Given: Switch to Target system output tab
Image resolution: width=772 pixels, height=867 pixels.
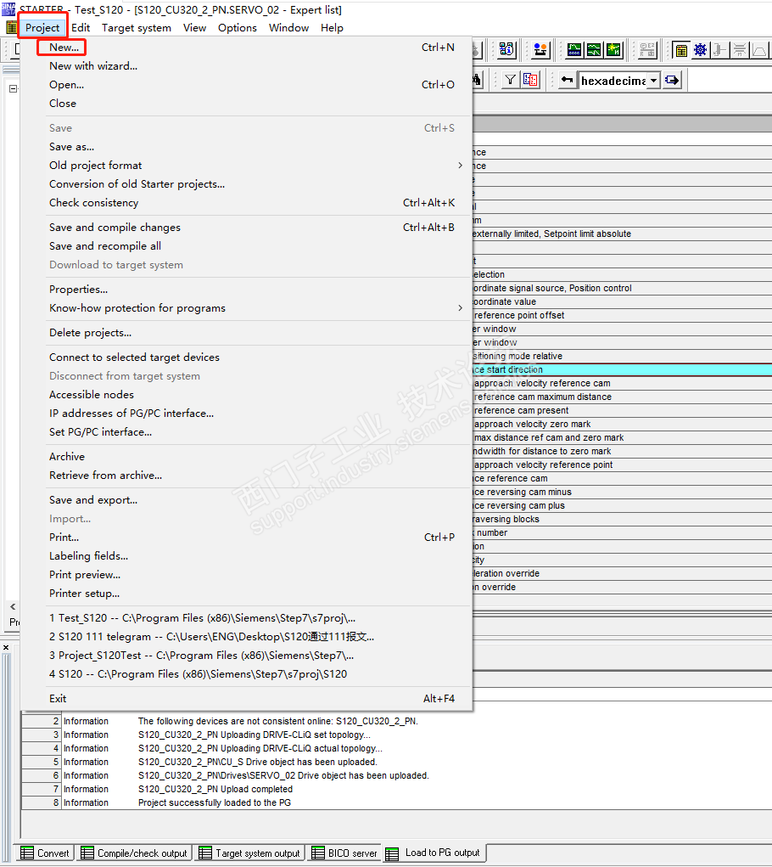Looking at the screenshot, I should pos(249,853).
